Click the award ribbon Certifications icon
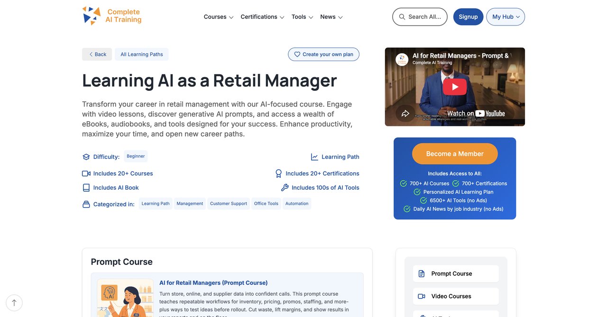This screenshot has height=317, width=607. 279,174
